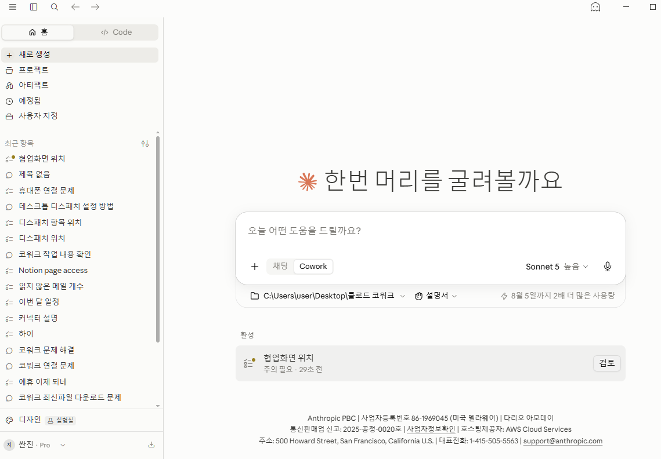Open the 설명서 dropdown
The height and width of the screenshot is (459, 661).
pos(436,296)
